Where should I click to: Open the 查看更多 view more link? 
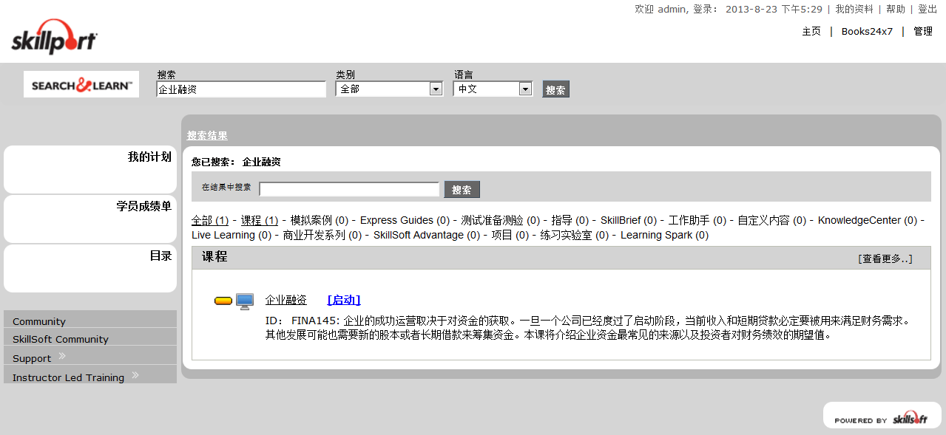885,257
